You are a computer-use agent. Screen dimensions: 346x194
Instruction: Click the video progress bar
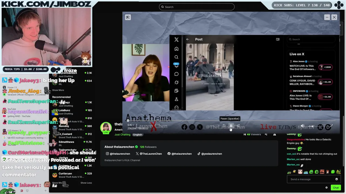point(231,120)
